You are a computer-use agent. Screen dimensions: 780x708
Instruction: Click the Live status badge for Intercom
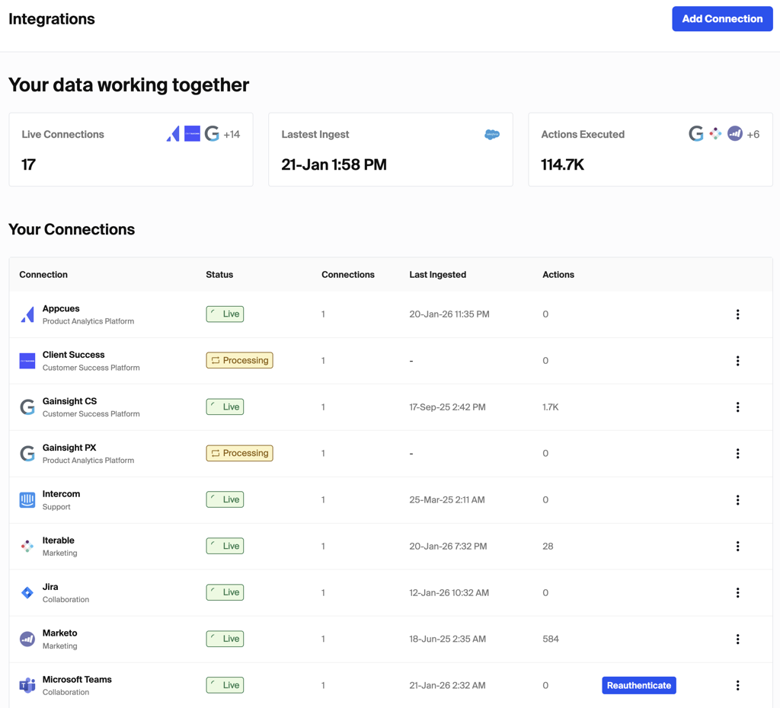coord(225,500)
